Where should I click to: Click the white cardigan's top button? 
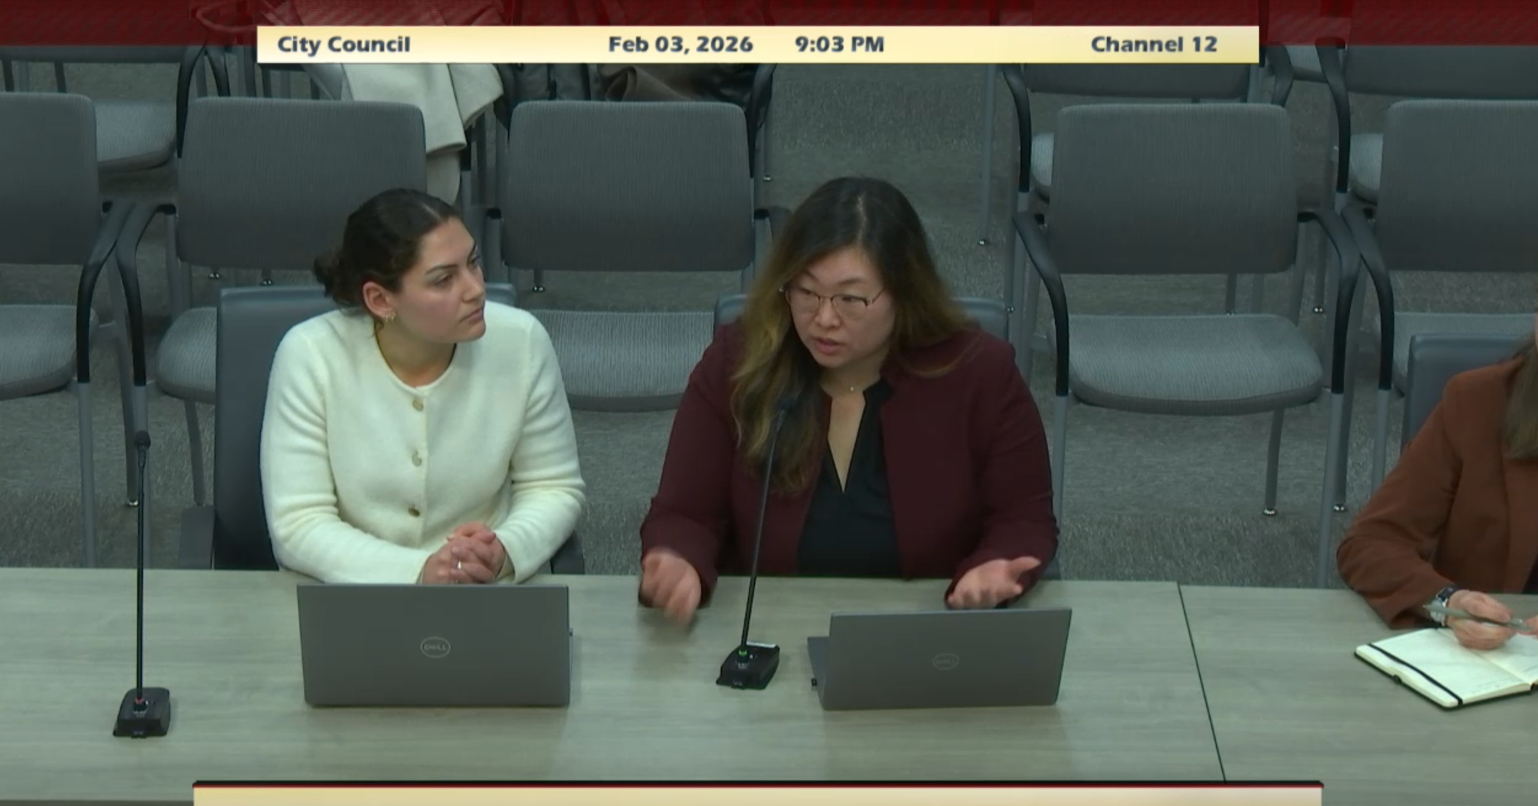[418, 404]
